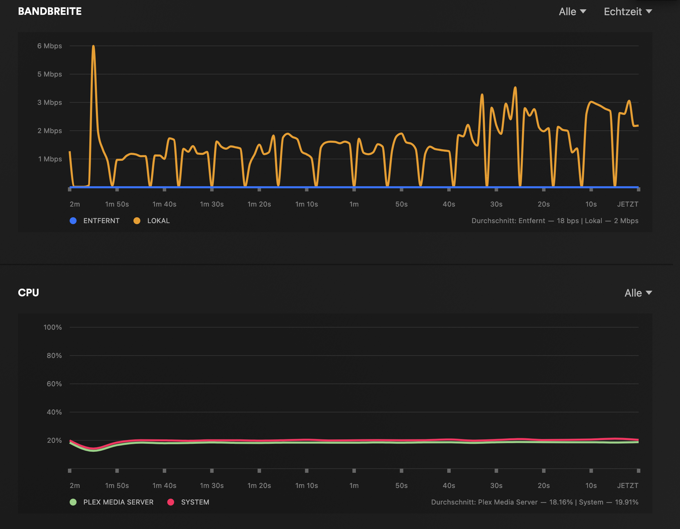Click the 2m tick marker on CPU axis
This screenshot has height=529, width=680.
tap(70, 471)
